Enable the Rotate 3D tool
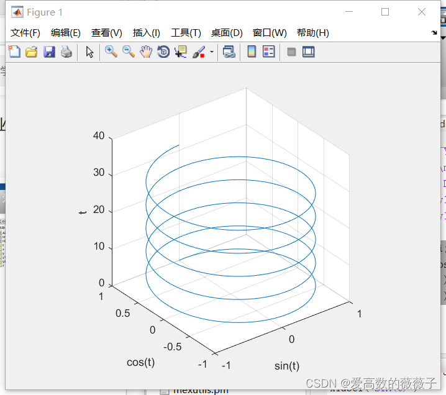This screenshot has width=446, height=395. [x=163, y=52]
